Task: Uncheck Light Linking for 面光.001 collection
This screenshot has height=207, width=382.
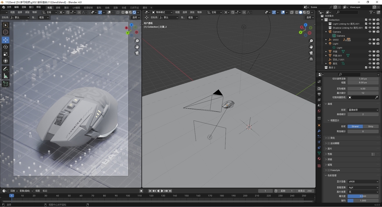Action: pos(366,24)
